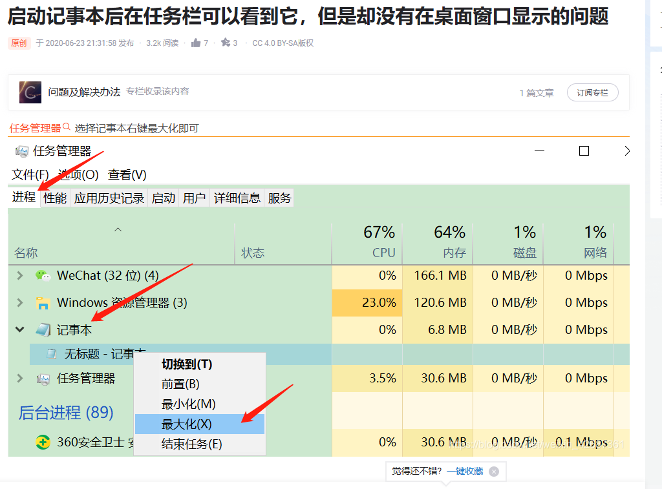The height and width of the screenshot is (489, 662).
Task: Switch to the 服务 tab
Action: click(x=279, y=198)
